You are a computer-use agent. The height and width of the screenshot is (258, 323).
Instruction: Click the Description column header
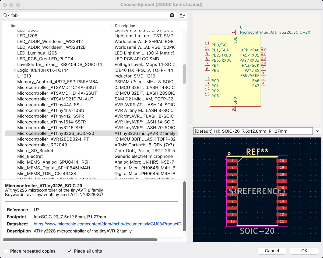125,26
